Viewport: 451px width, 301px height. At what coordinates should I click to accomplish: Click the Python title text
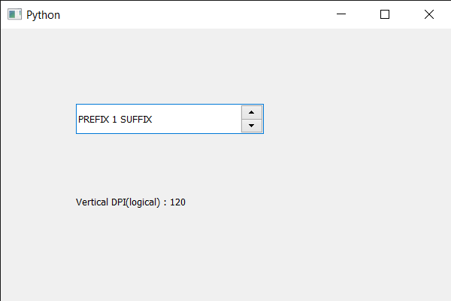(x=43, y=15)
